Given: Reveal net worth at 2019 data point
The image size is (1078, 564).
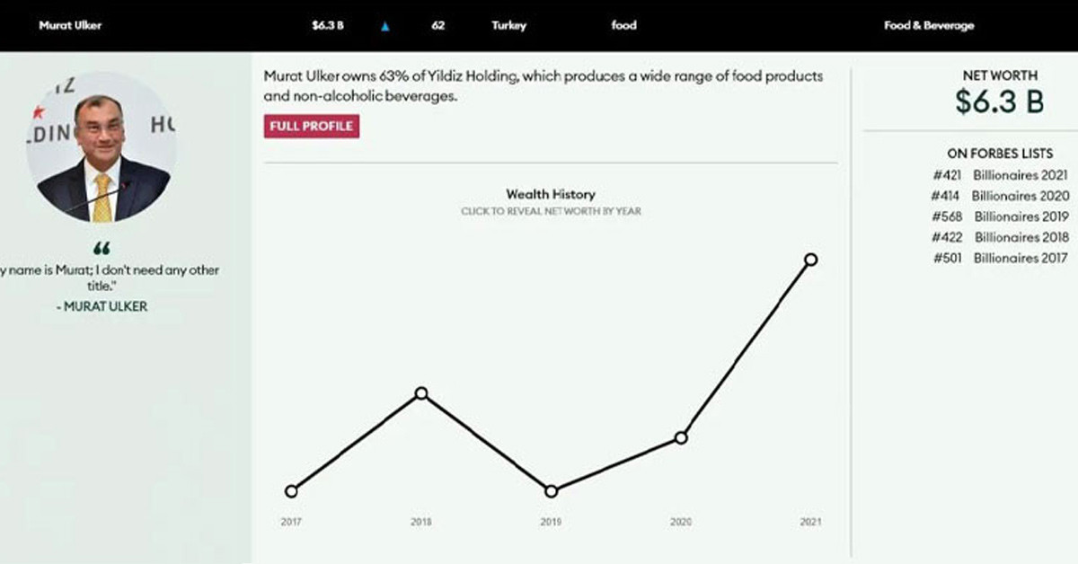Looking at the screenshot, I should (x=552, y=491).
